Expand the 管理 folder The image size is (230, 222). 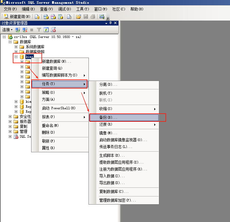(10, 131)
